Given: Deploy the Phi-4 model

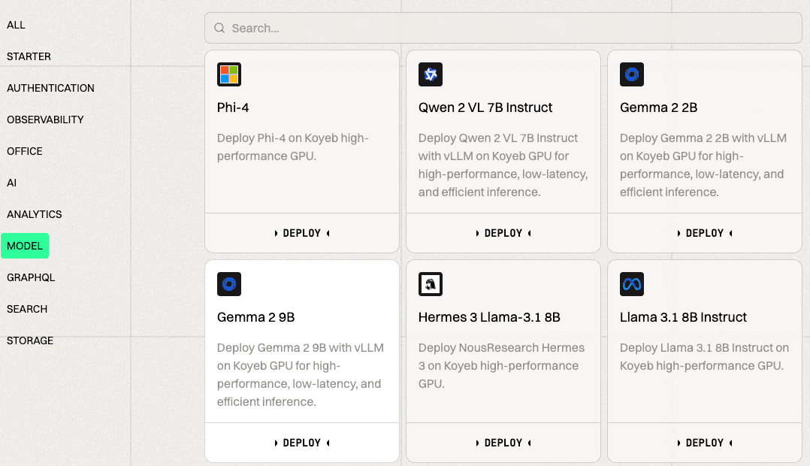Looking at the screenshot, I should [x=301, y=233].
